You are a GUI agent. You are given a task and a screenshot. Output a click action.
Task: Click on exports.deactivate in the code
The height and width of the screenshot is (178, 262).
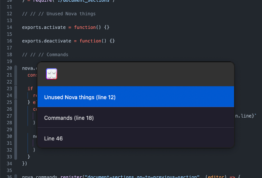click(x=46, y=41)
